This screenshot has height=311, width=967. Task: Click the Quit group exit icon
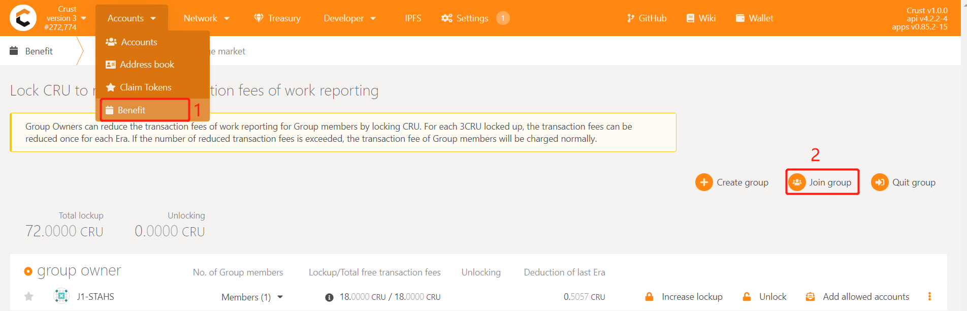coord(880,182)
